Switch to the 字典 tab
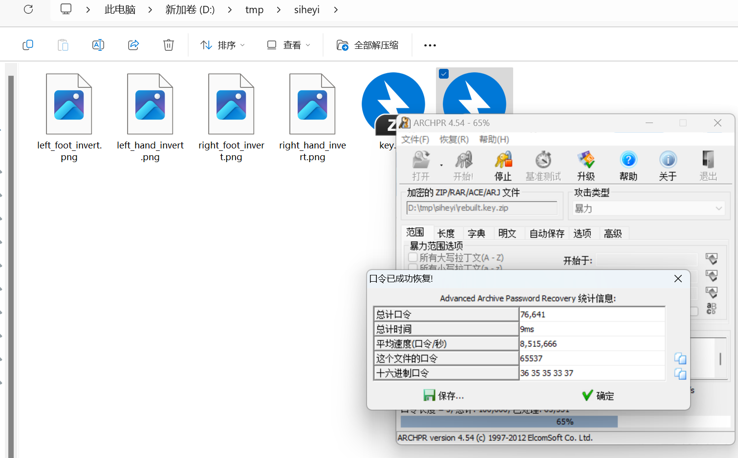Screen dimensions: 738x458 click(x=477, y=233)
